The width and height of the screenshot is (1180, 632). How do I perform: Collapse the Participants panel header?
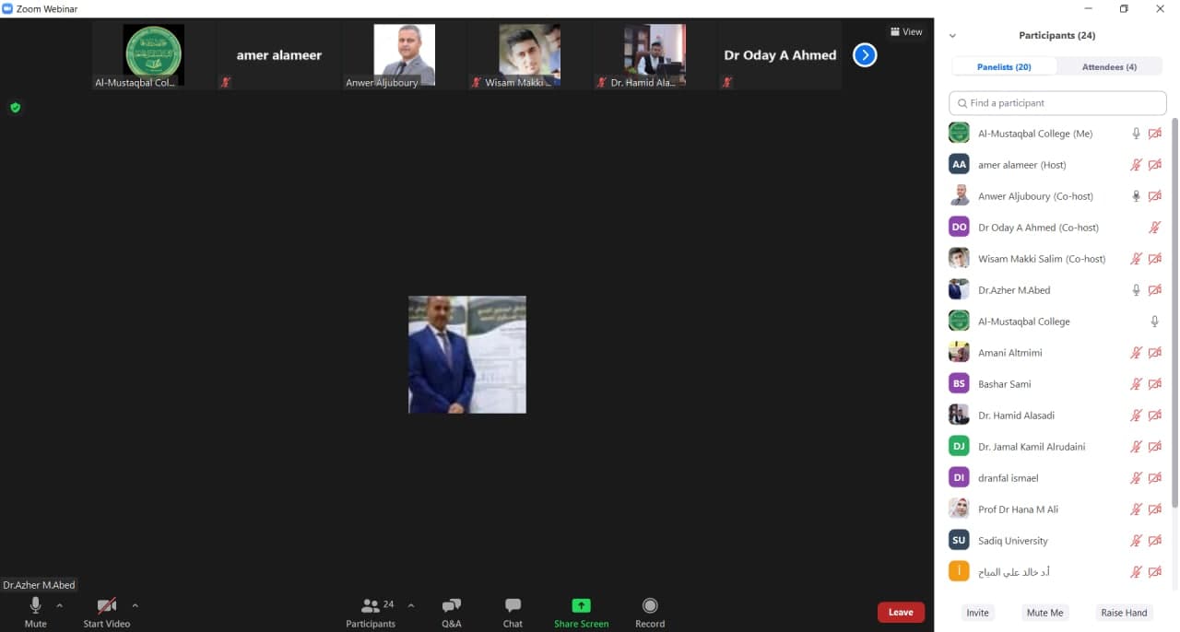pyautogui.click(x=953, y=35)
